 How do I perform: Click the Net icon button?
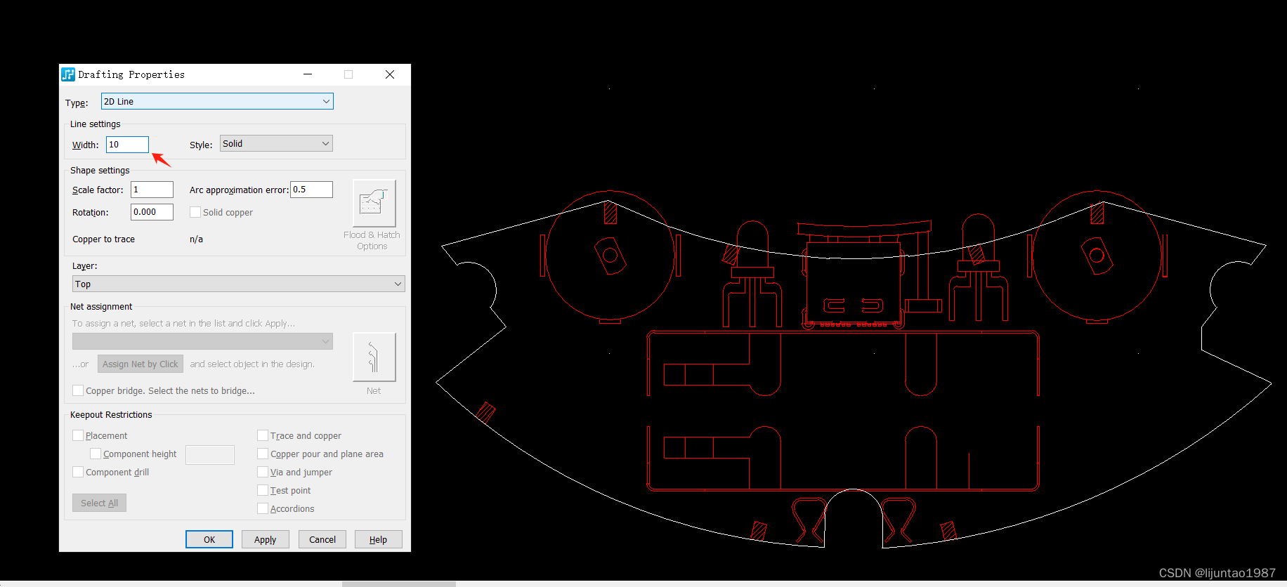coord(374,357)
